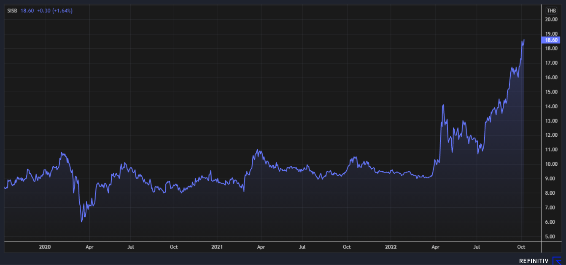Click the Apr label following 2020

[x=89, y=247]
